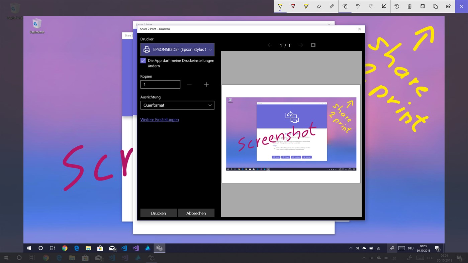This screenshot has height=263, width=468.
Task: Expand the ballpoint pen color options
Action: 280,10
